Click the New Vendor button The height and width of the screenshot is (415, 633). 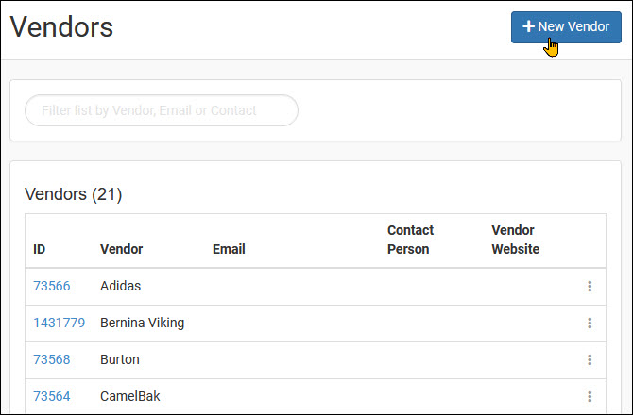click(x=566, y=27)
